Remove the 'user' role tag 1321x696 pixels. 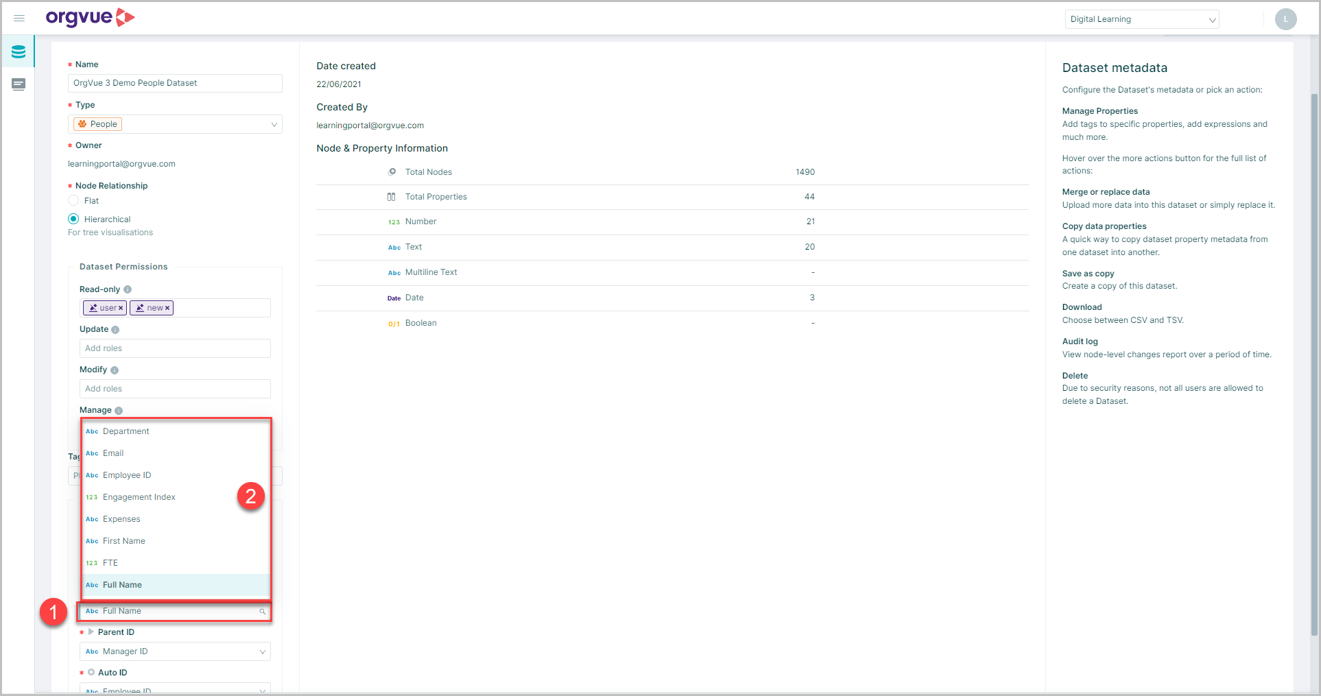(x=121, y=309)
